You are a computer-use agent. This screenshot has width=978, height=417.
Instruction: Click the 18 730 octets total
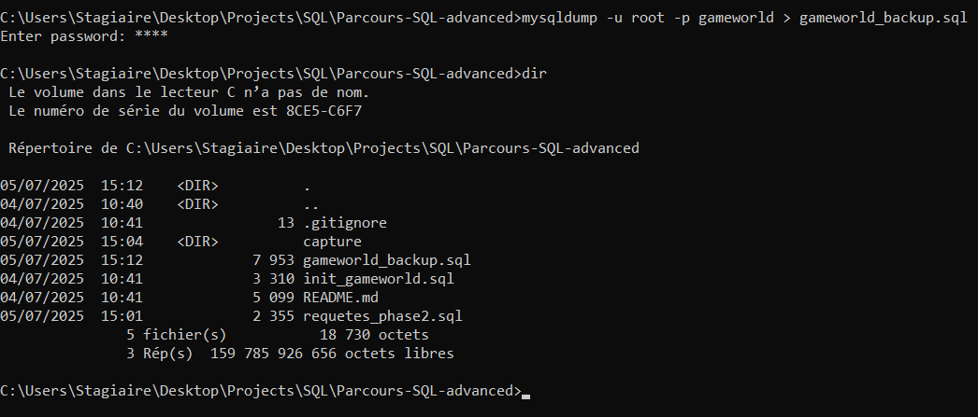pos(374,335)
